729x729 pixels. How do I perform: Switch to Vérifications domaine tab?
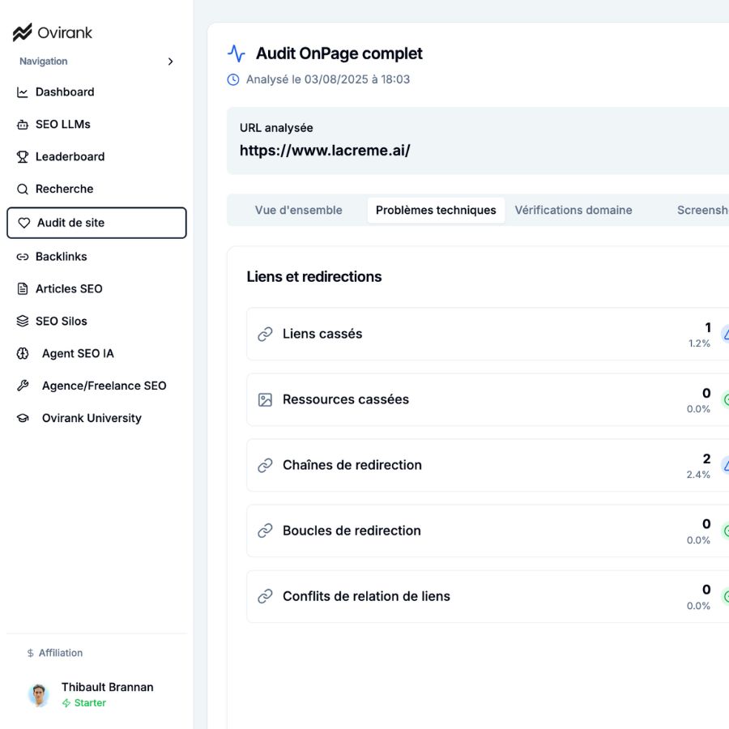click(x=573, y=210)
